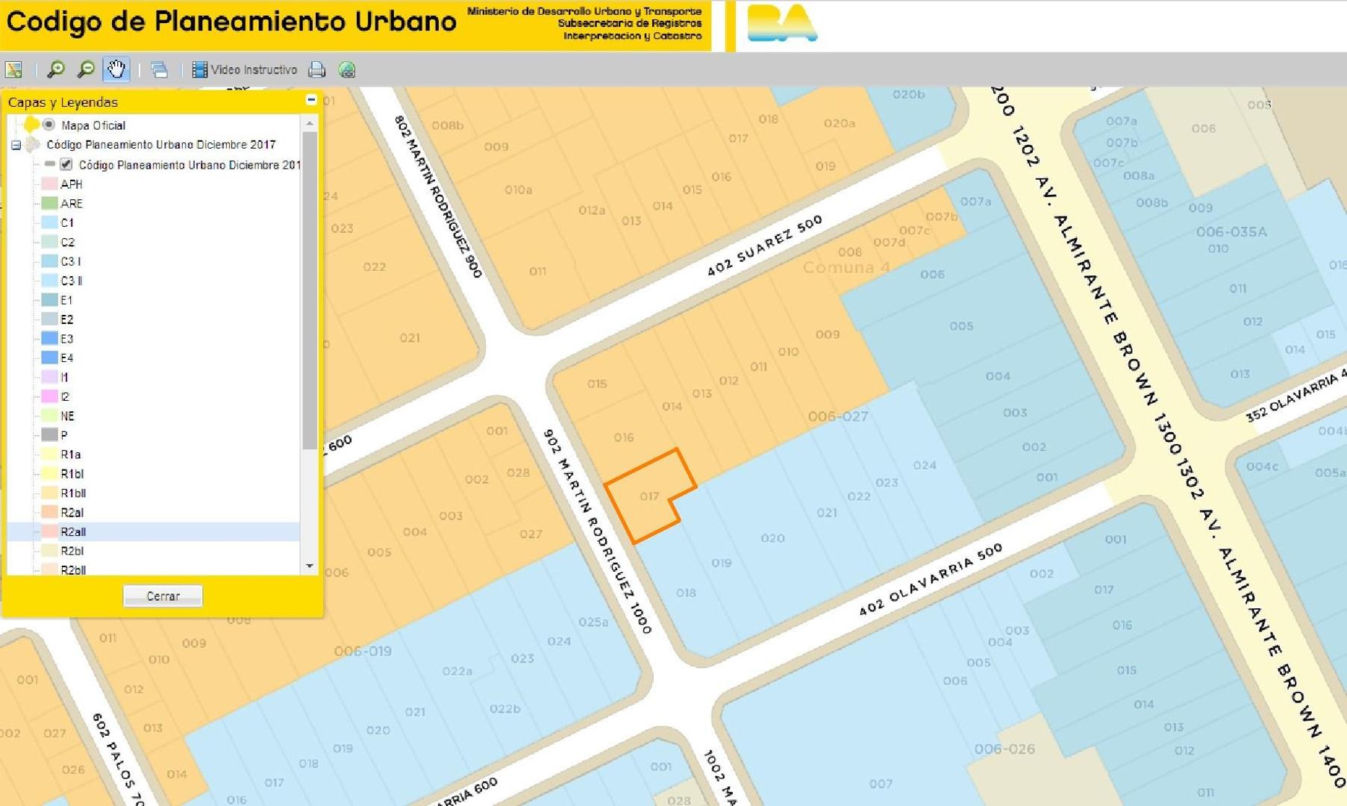Click the 352 OLAVARRIA street label
The image size is (1347, 806).
[1297, 396]
